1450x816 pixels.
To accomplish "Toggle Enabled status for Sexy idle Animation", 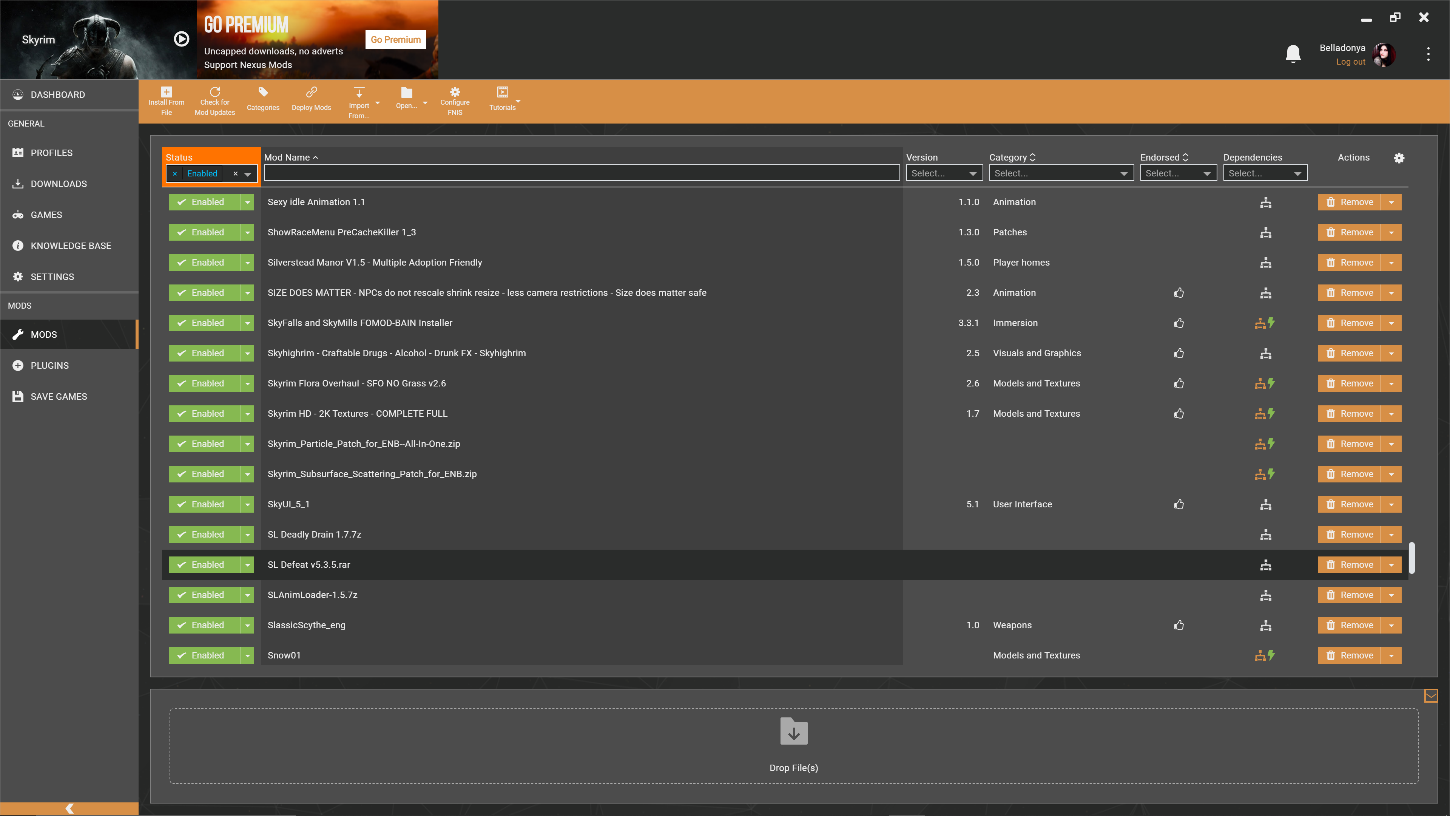I will (204, 202).
